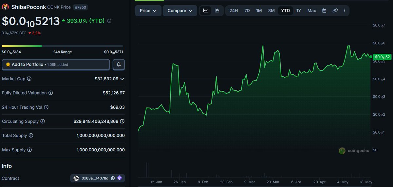Click the main price $0.0₁₀5213
Image resolution: width=393 pixels, height=187 pixels.
[x=31, y=21]
